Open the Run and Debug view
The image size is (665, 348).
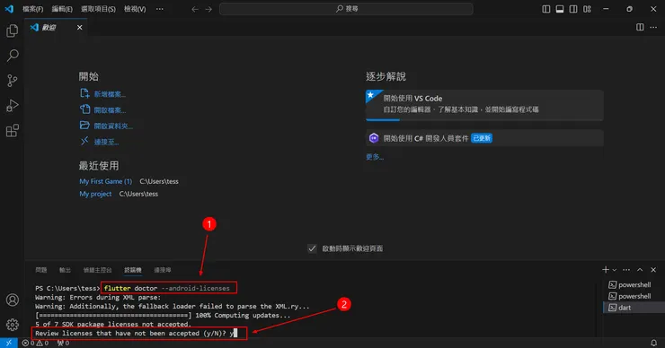click(13, 106)
